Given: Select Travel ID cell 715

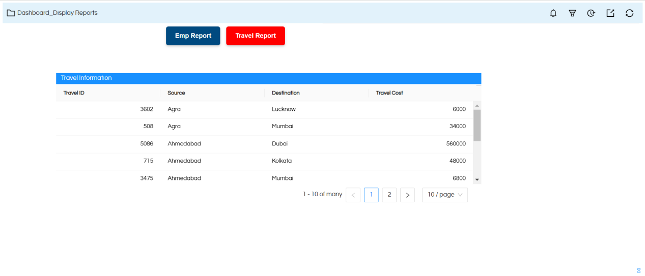Looking at the screenshot, I should (149, 161).
